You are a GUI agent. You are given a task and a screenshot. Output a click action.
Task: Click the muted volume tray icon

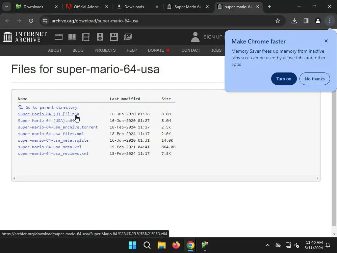tap(297, 245)
